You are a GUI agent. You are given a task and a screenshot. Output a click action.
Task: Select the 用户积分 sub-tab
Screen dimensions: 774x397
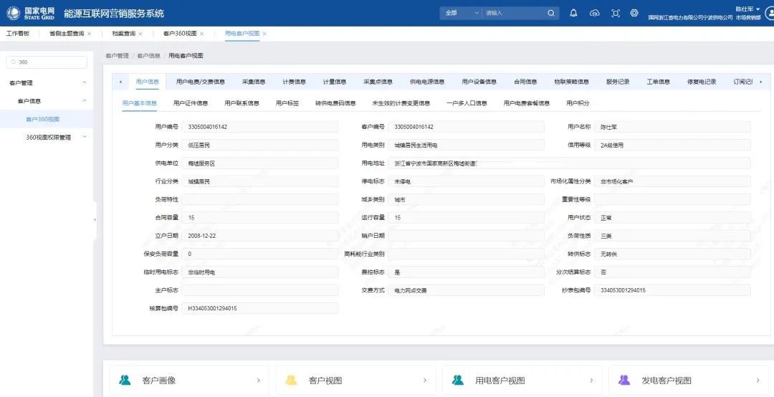(578, 103)
